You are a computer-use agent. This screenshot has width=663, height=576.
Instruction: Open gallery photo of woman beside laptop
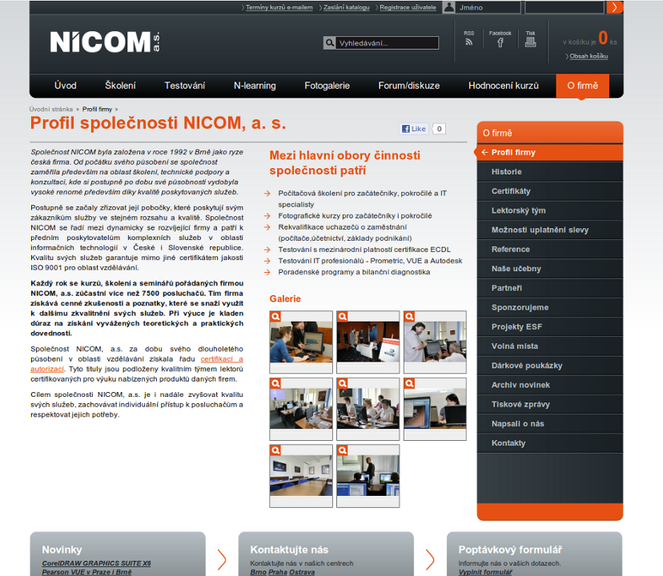(435, 409)
